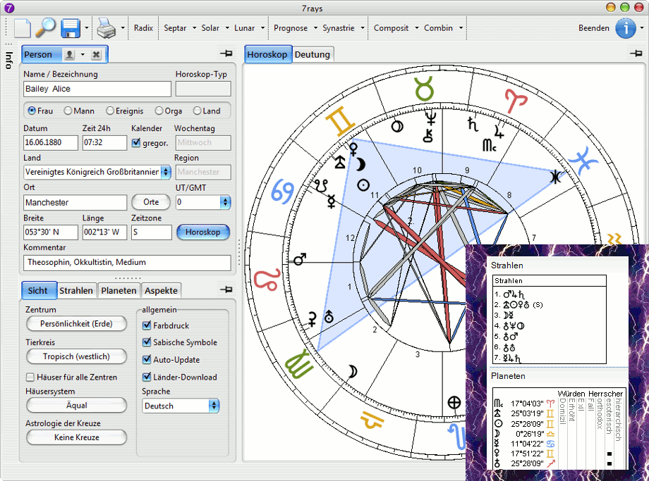Click the blue Horoskop button
Image resolution: width=649 pixels, height=481 pixels.
pos(202,232)
